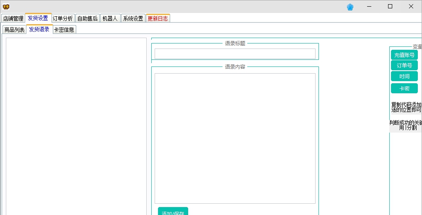Click the 卡密 variable button

[x=404, y=88]
